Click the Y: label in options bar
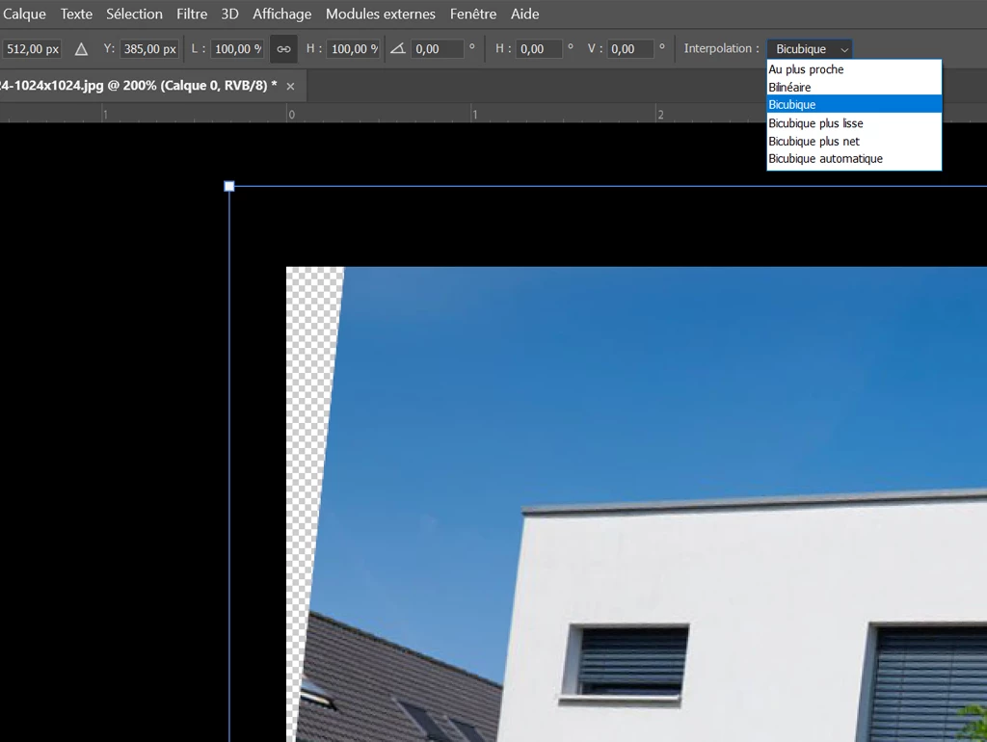 click(x=109, y=48)
